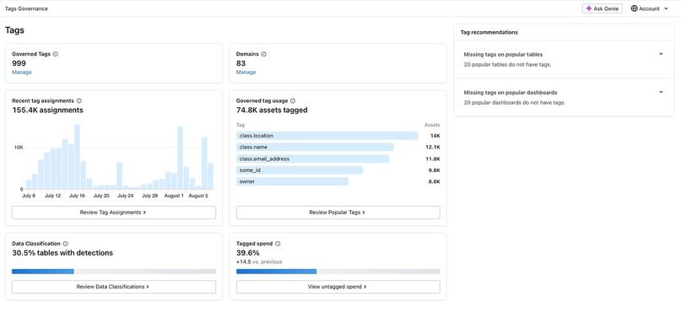Click info icon next to Domains
The image size is (681, 318).
[263, 54]
